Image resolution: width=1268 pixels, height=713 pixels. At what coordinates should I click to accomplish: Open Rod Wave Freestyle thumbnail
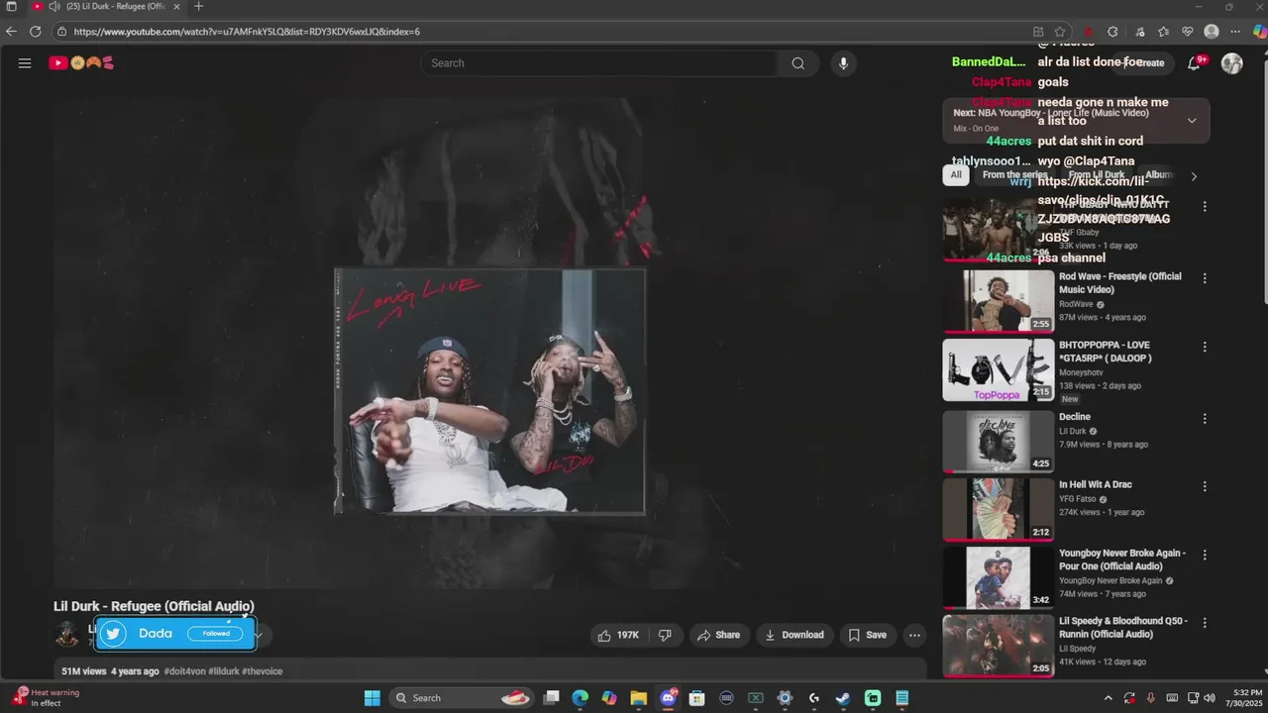(999, 301)
